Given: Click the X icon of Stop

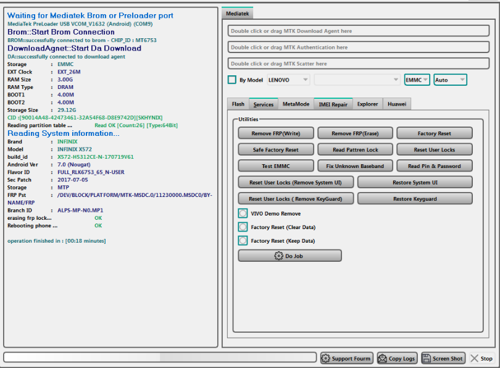Looking at the screenshot, I should point(475,358).
